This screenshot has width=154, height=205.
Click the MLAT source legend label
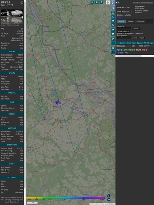click(138, 50)
